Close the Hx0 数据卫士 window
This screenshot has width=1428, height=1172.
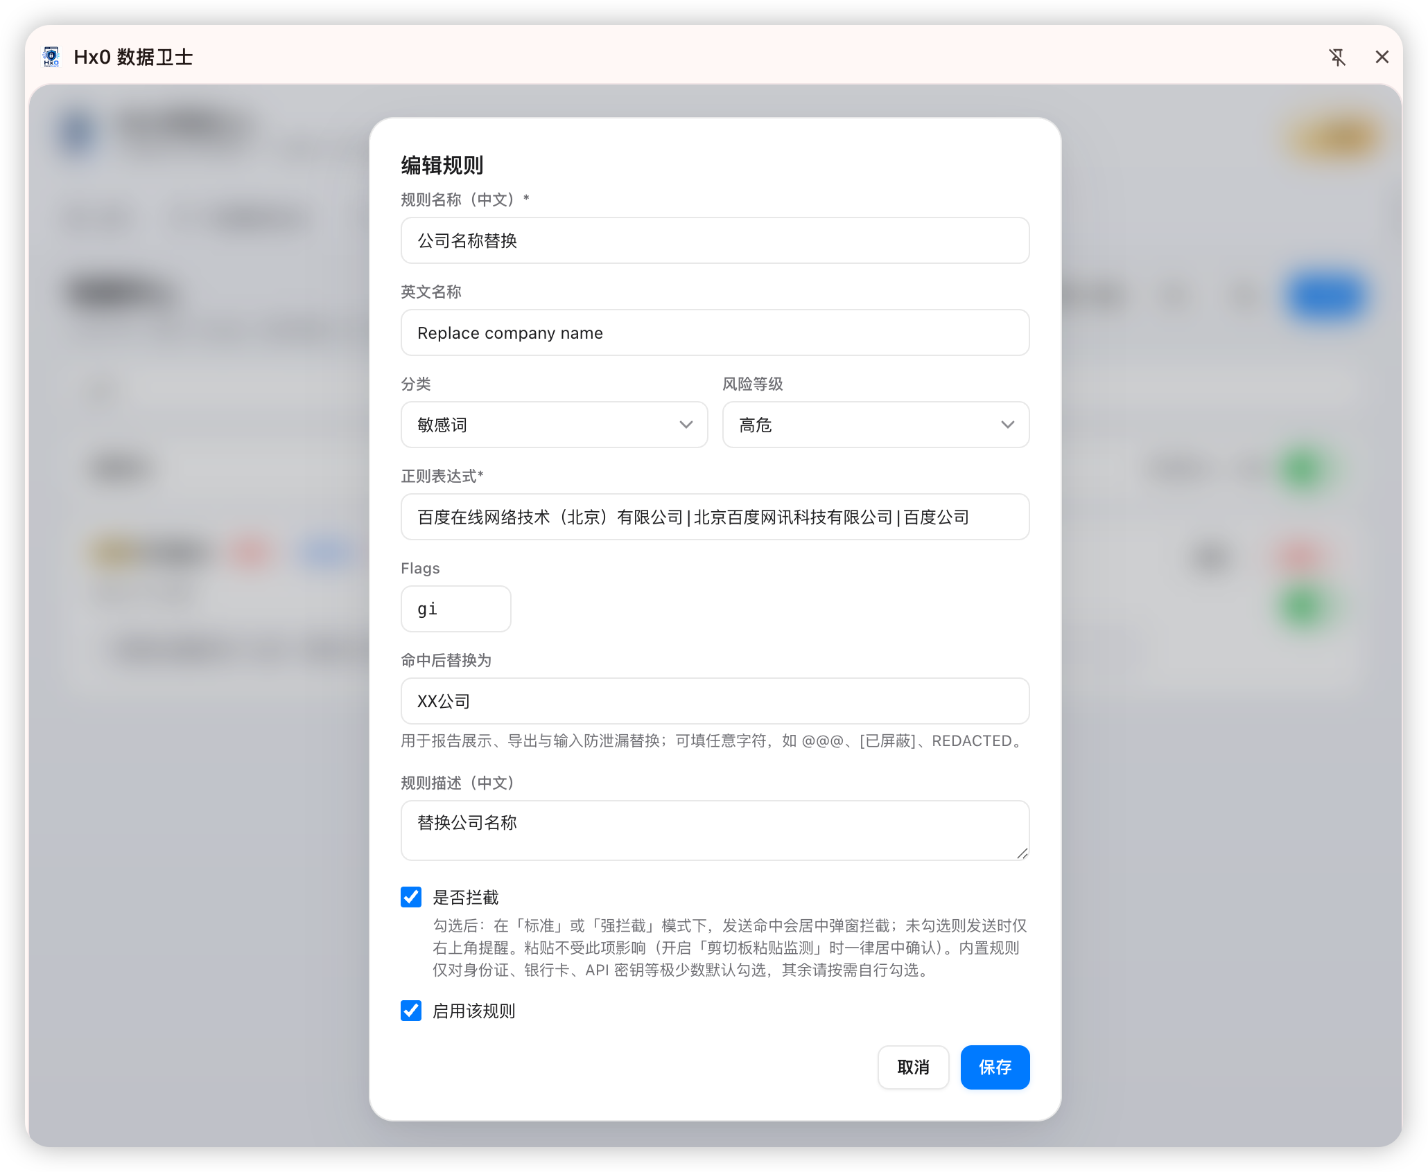(x=1382, y=57)
